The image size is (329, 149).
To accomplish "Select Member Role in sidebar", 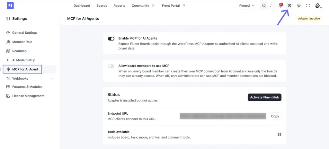I will (22, 42).
